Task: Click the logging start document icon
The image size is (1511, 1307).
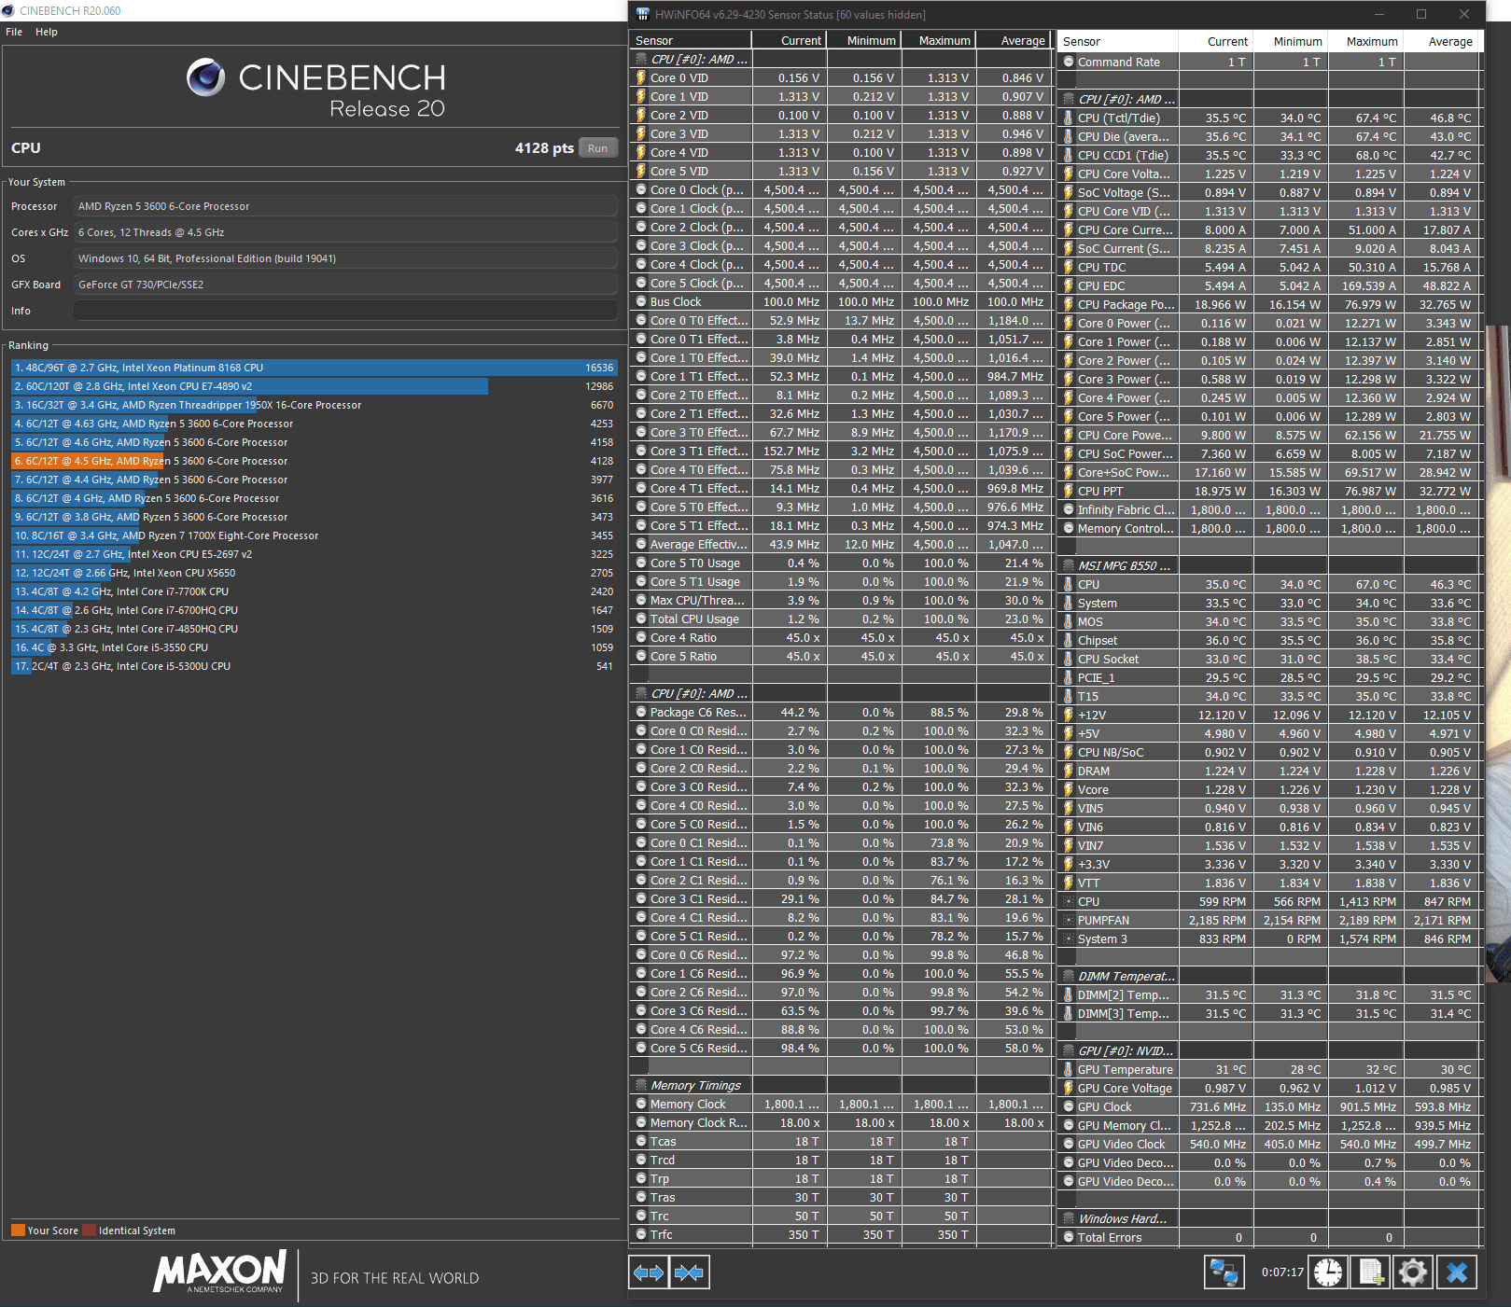Action: 1370,1272
